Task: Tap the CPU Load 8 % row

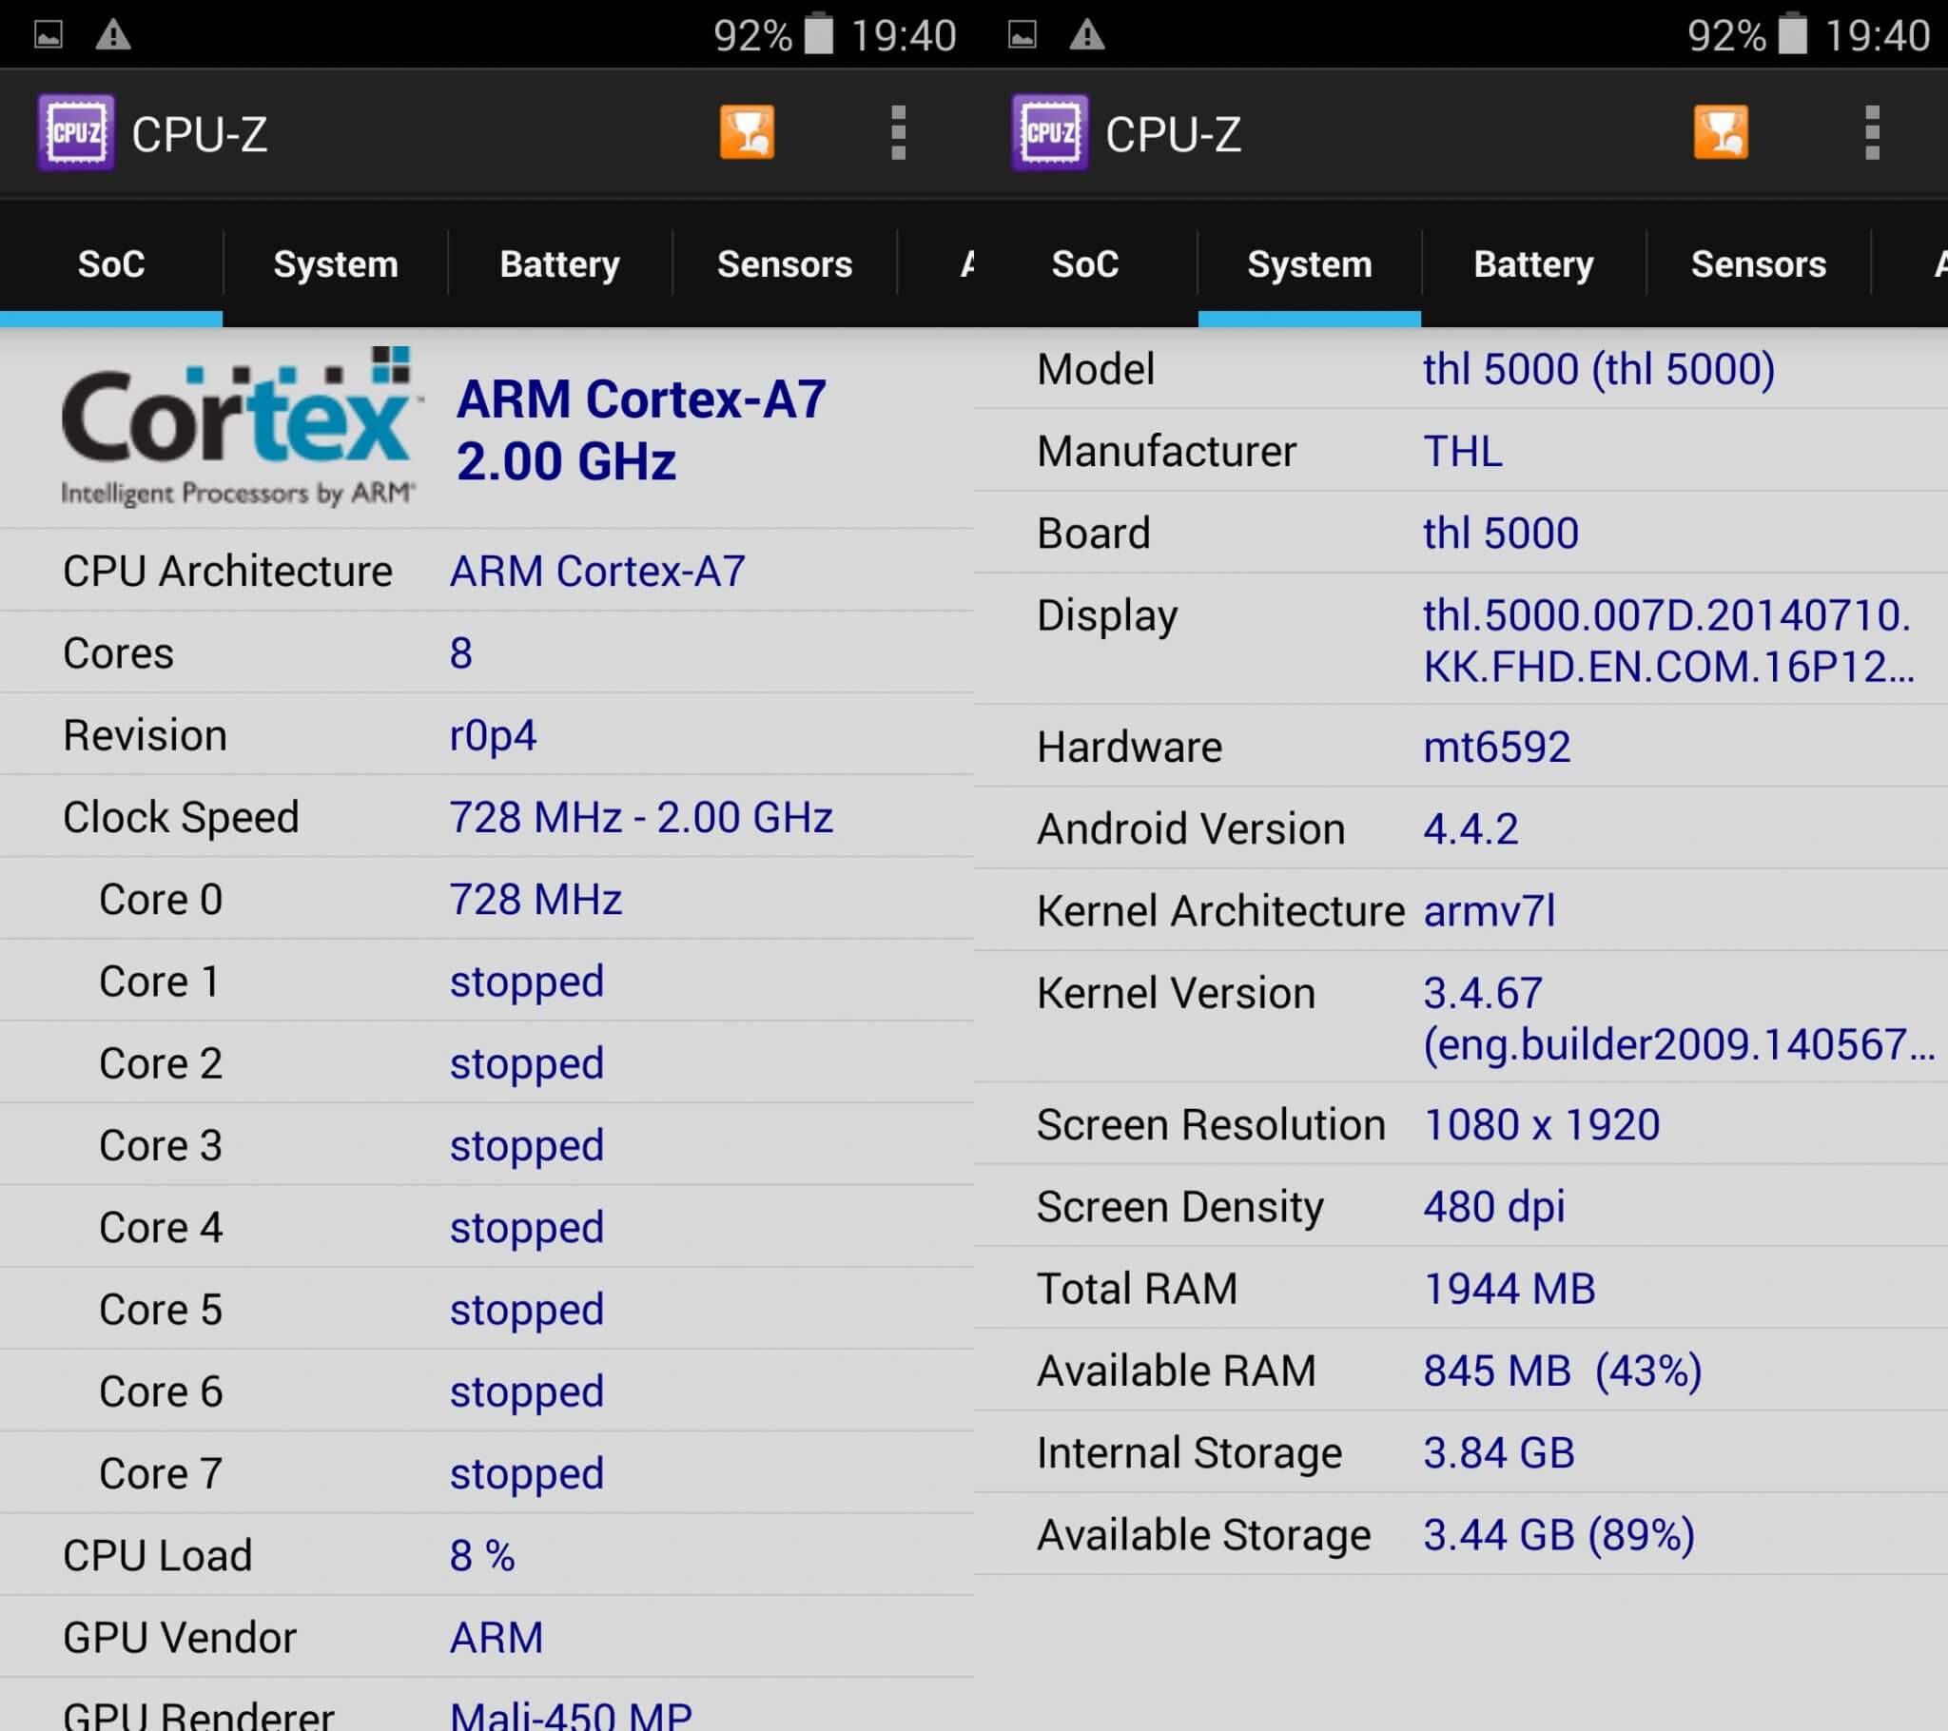Action: coord(487,1555)
